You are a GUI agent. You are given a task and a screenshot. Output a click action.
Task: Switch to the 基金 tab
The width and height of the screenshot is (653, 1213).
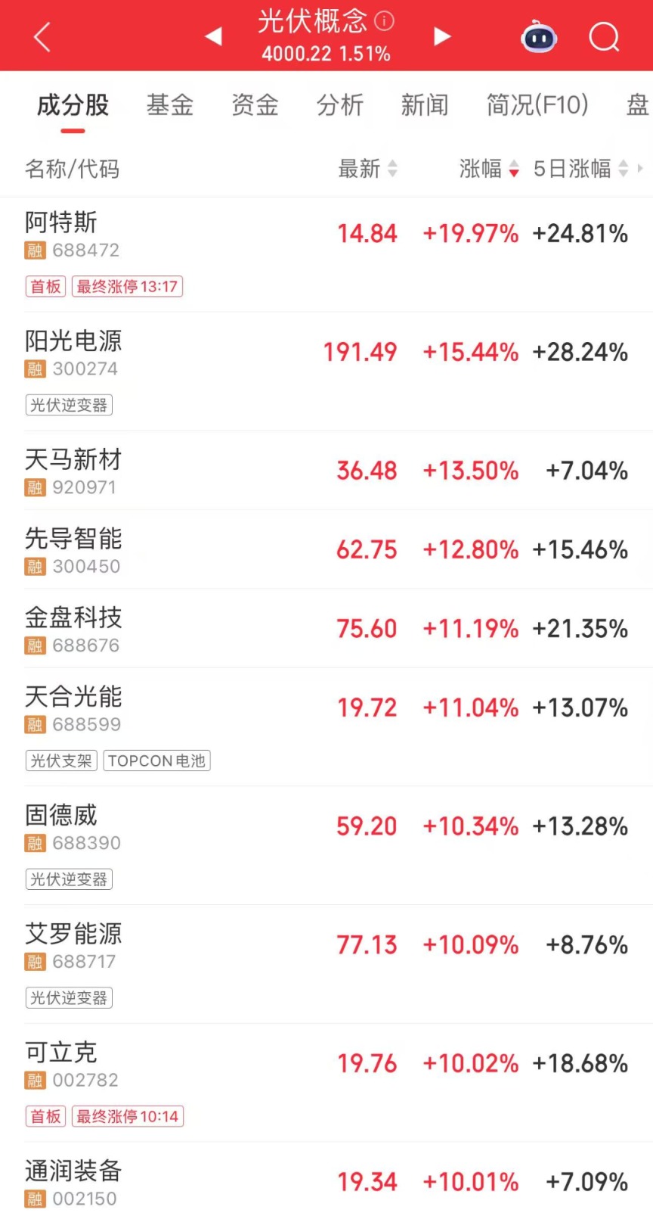170,105
